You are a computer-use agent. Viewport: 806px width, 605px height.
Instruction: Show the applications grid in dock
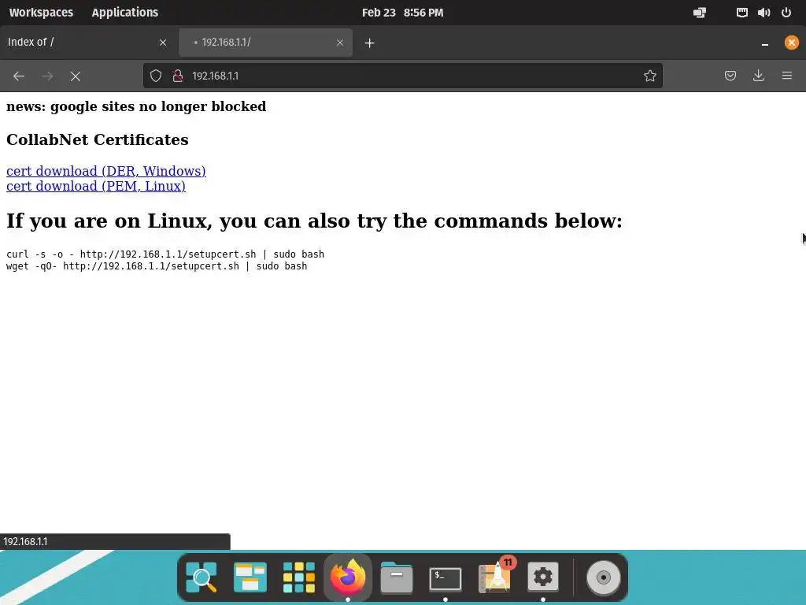298,577
